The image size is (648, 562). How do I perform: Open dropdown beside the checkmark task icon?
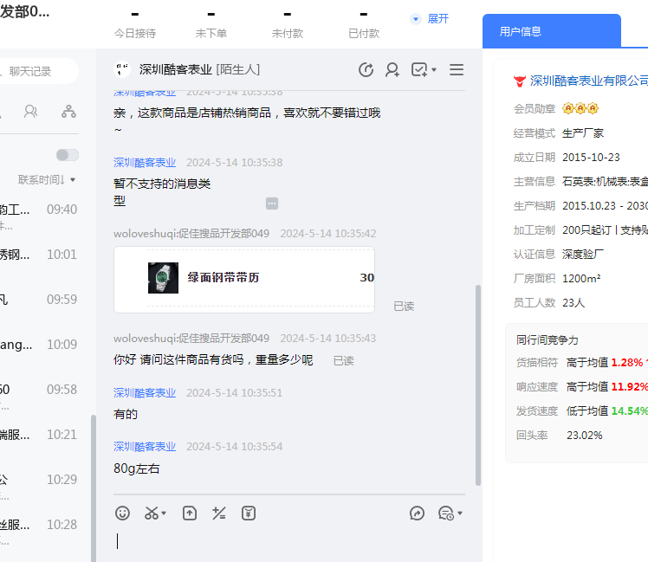coord(434,70)
